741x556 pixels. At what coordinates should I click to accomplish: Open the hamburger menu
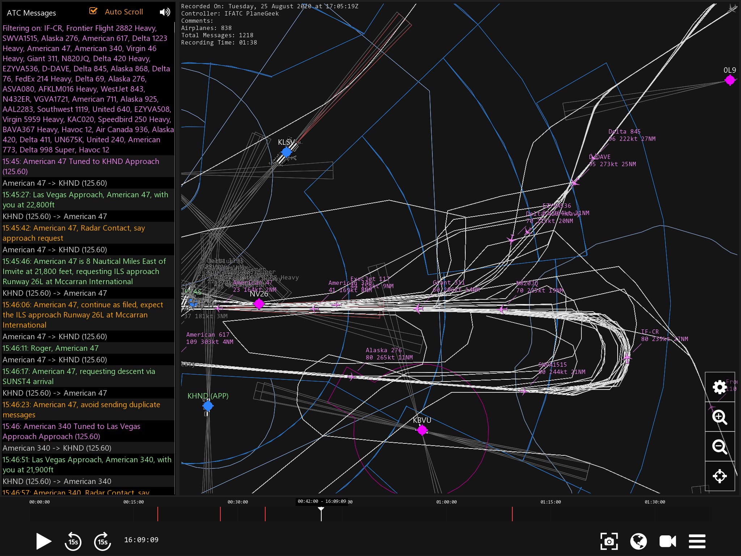697,542
